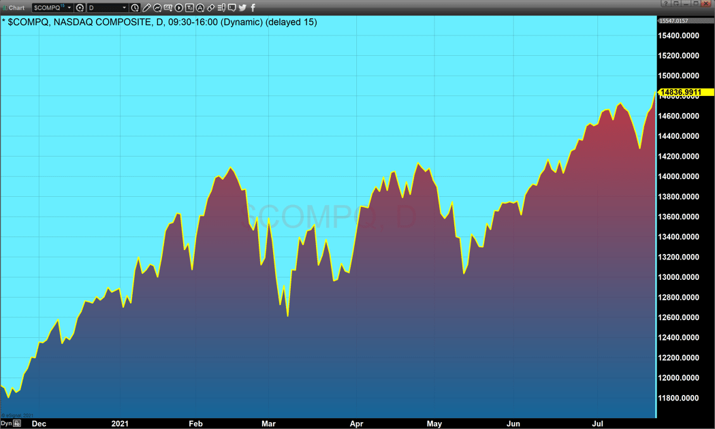Maximize the chart window
Image resolution: width=715 pixels, height=429 pixels.
(696, 3)
